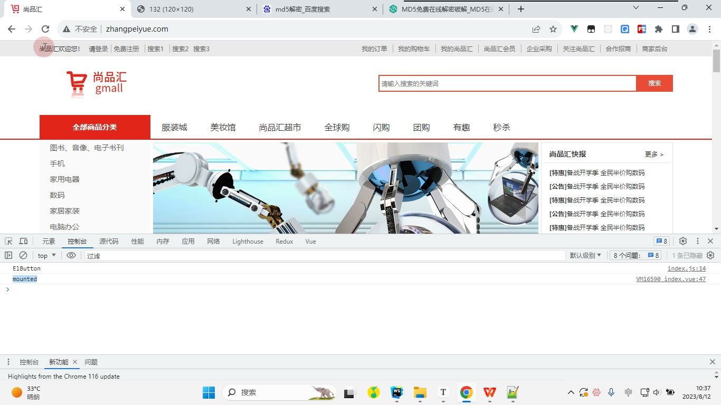Create a live expression with eye icon
The width and height of the screenshot is (721, 405).
click(71, 255)
